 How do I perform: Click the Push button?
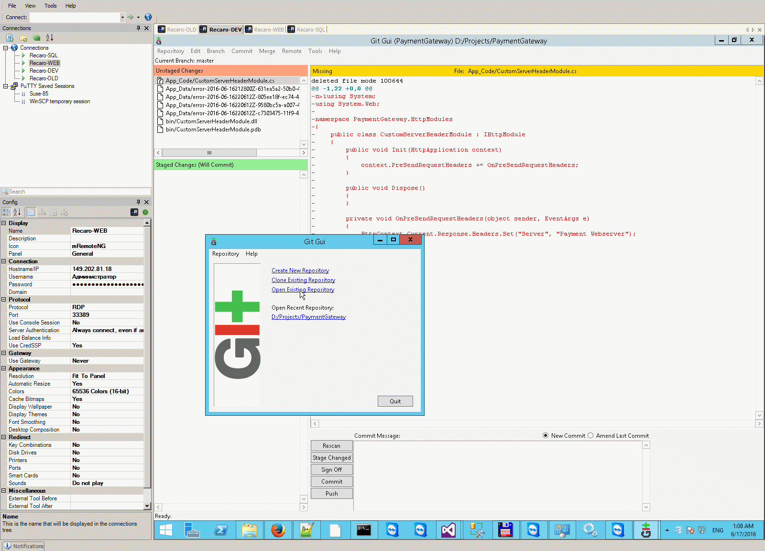click(x=332, y=494)
